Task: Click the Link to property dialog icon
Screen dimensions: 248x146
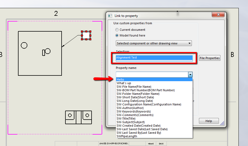Action: pyautogui.click(x=110, y=16)
